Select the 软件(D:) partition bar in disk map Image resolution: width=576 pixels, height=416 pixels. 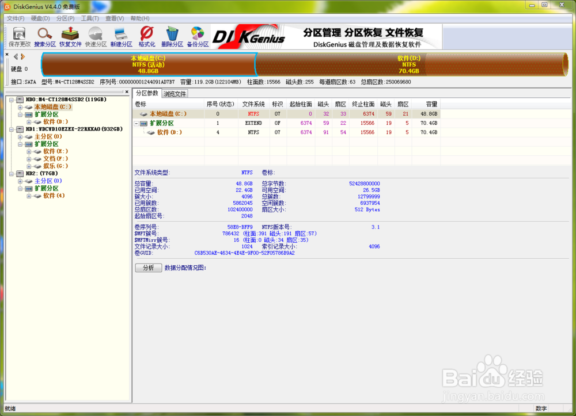click(411, 64)
